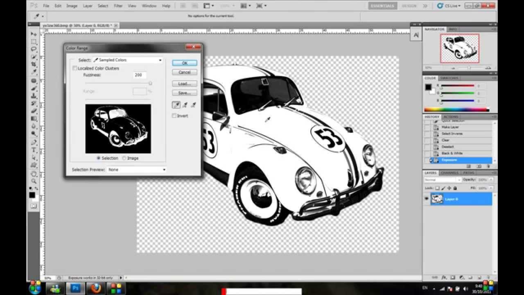Open the Image menu

click(x=72, y=6)
